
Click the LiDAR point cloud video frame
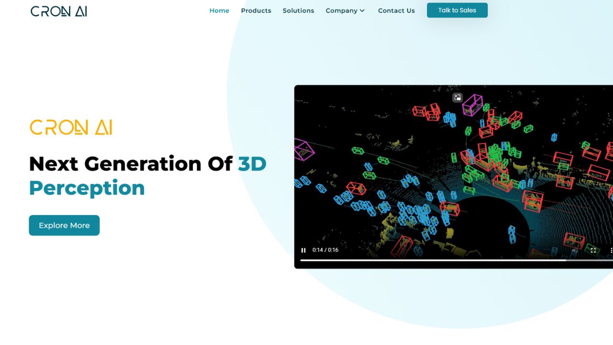click(x=454, y=177)
